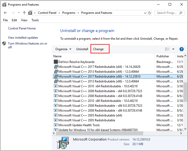The image size is (188, 151).
Task: Open the help question mark icon
Action: point(182,49)
